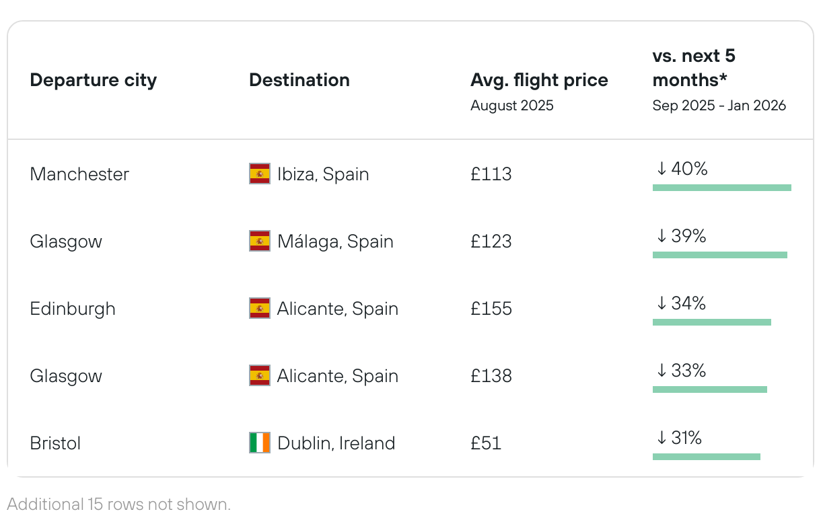Click the Spain flag beside Málaga
This screenshot has height=522, width=821.
[260, 241]
